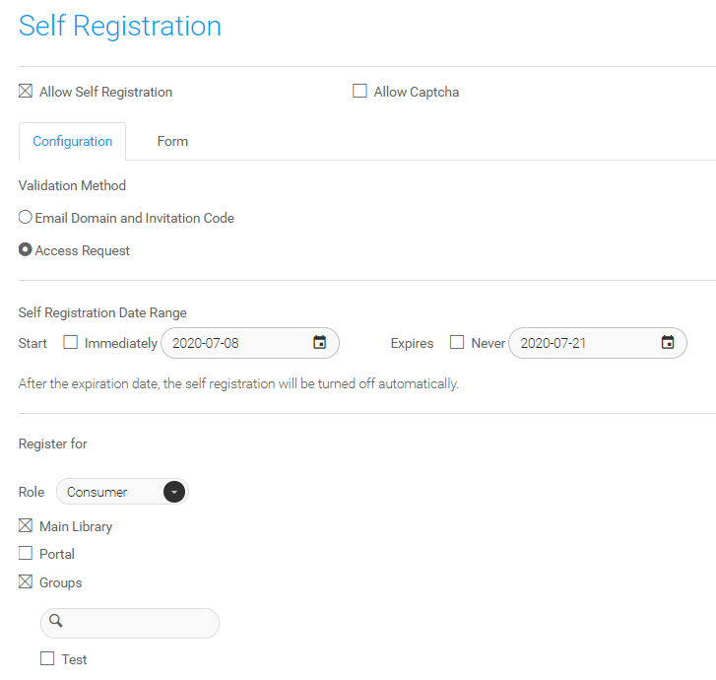Open the Consumer role combo box
The image size is (716, 680).
coord(122,492)
